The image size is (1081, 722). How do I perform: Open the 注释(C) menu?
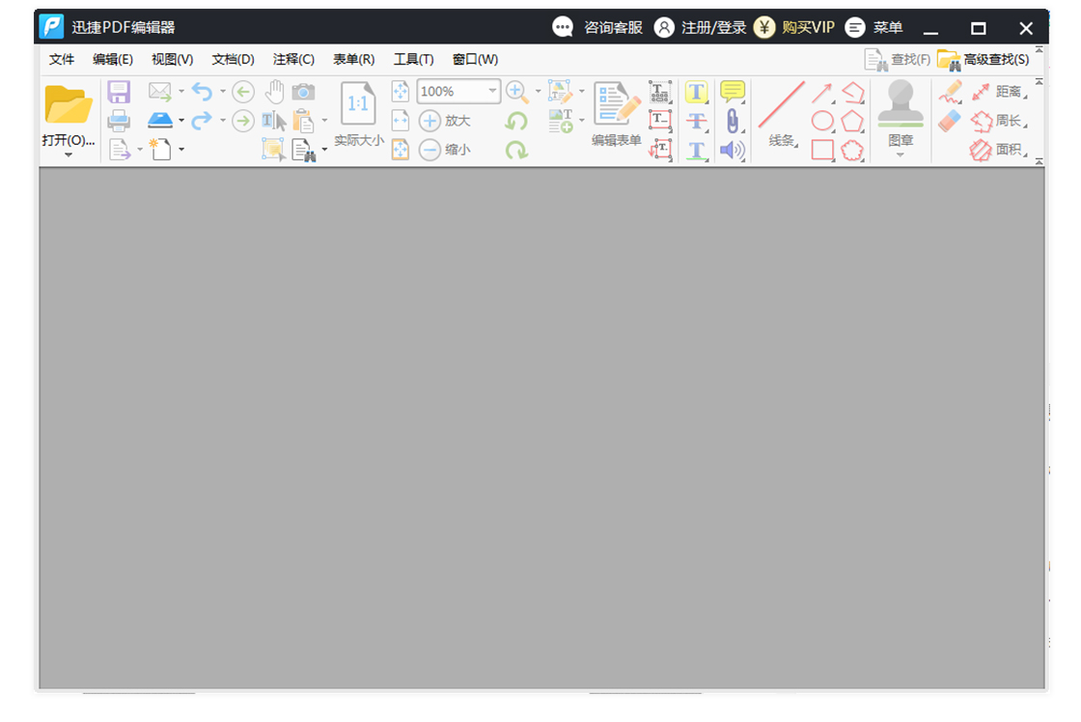[293, 59]
